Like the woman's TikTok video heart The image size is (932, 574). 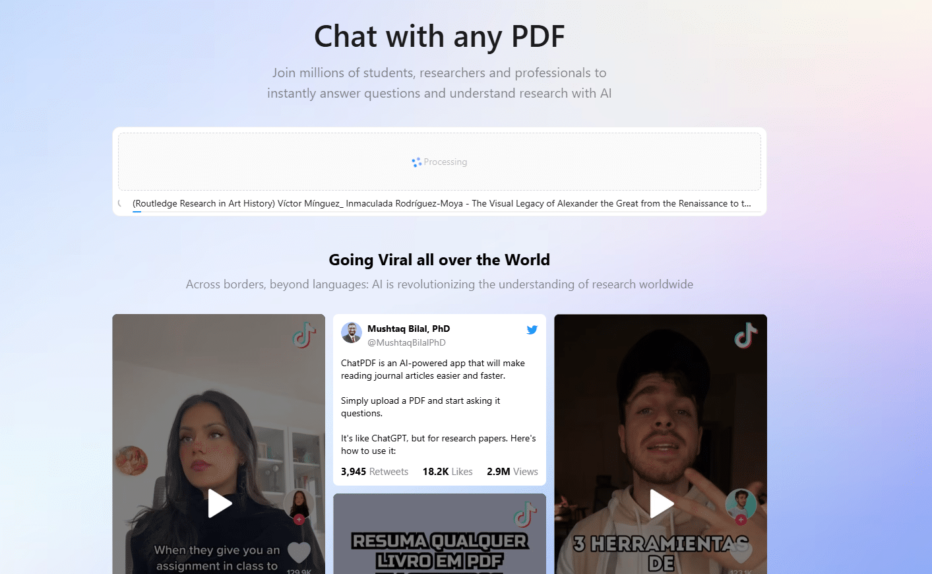[x=299, y=552]
